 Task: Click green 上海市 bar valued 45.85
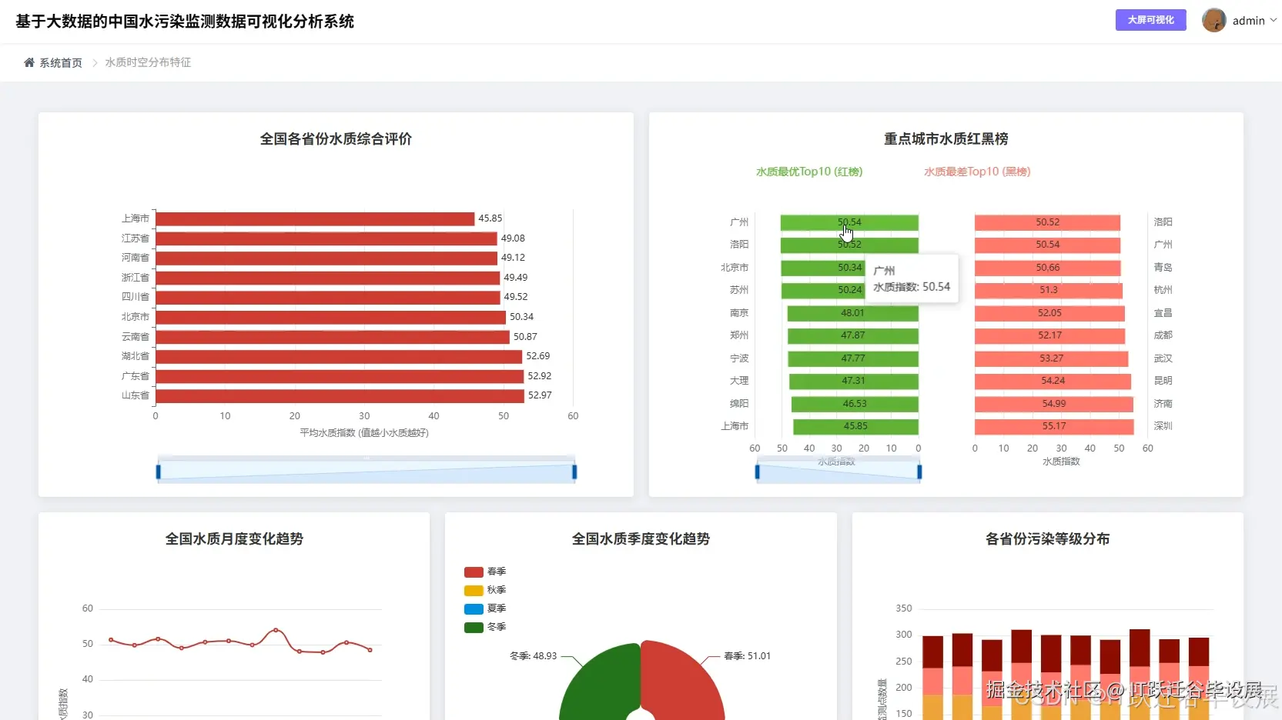coord(855,426)
